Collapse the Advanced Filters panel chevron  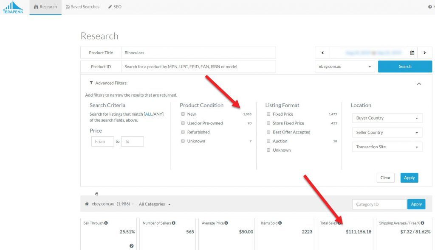419,83
